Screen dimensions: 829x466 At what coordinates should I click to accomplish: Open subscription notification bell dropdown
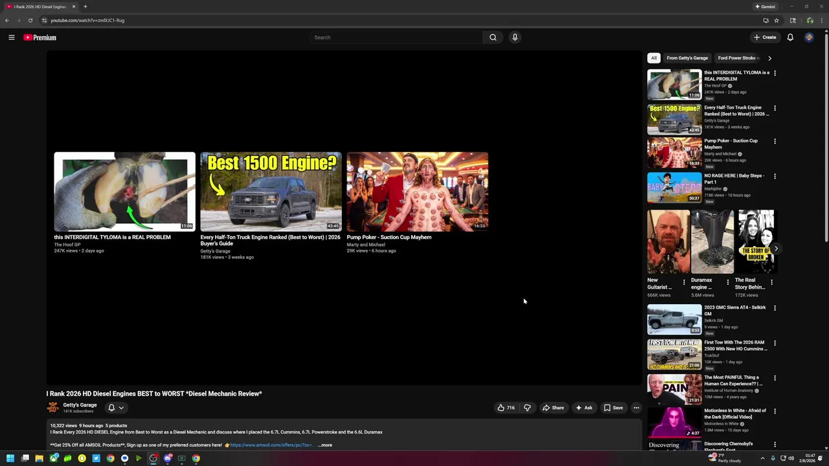tap(116, 408)
